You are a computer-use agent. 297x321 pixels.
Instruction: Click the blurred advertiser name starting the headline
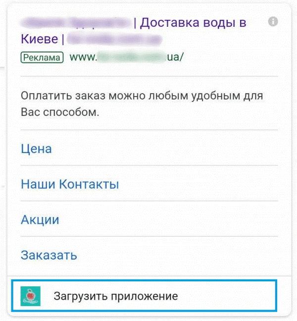[x=75, y=23]
